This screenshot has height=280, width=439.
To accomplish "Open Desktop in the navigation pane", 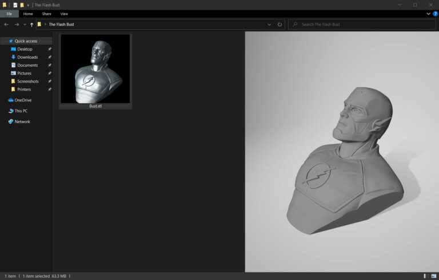I will click(25, 49).
